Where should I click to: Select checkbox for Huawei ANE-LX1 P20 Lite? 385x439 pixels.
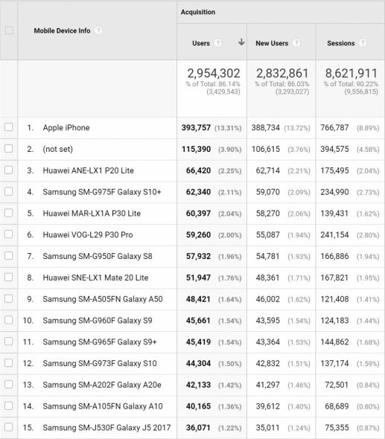pos(9,170)
